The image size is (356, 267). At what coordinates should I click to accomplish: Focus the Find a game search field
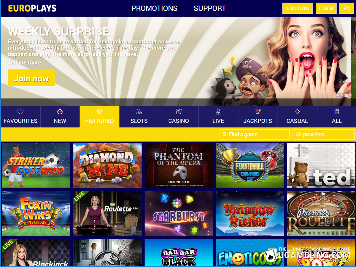click(x=255, y=134)
